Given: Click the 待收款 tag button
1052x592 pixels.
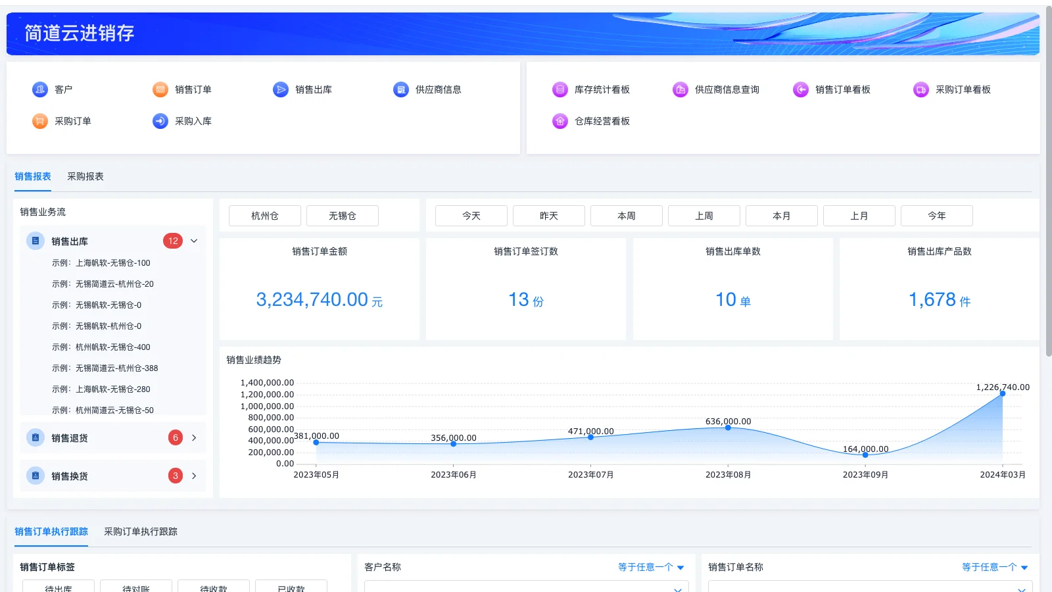Looking at the screenshot, I should [x=214, y=586].
